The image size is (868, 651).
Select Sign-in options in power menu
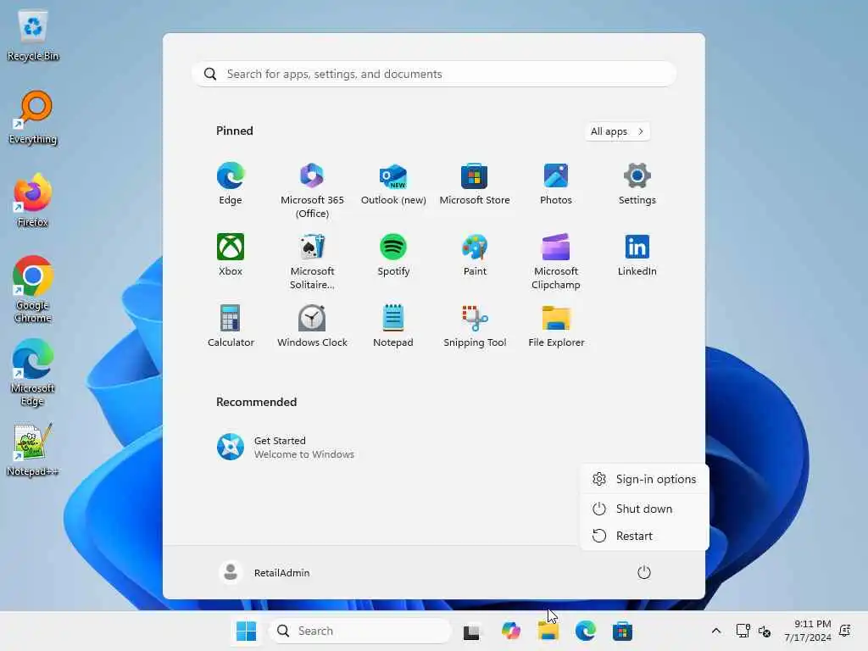coord(644,480)
